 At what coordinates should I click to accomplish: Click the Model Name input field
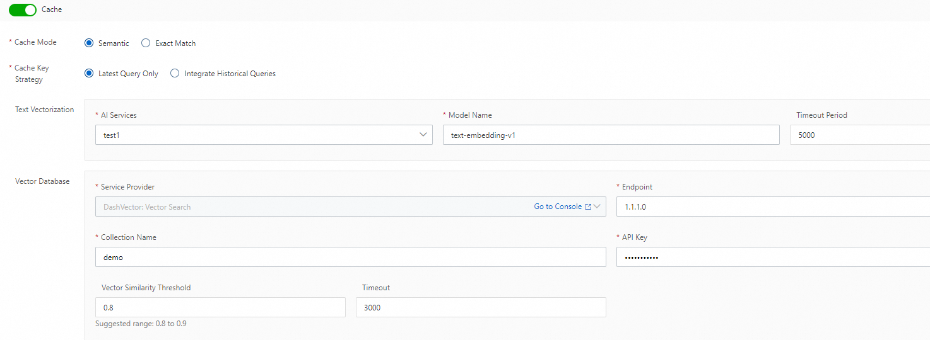(x=611, y=135)
